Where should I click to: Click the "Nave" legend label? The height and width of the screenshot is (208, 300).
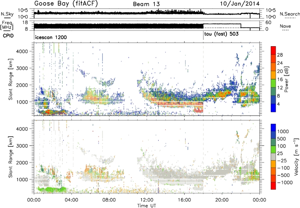tap(285, 26)
